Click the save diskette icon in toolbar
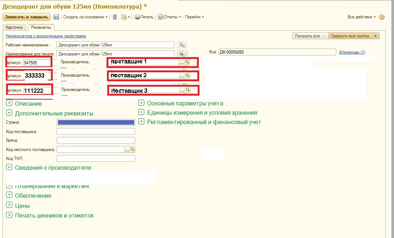Viewport: 394px width, 238px height. pyautogui.click(x=56, y=17)
